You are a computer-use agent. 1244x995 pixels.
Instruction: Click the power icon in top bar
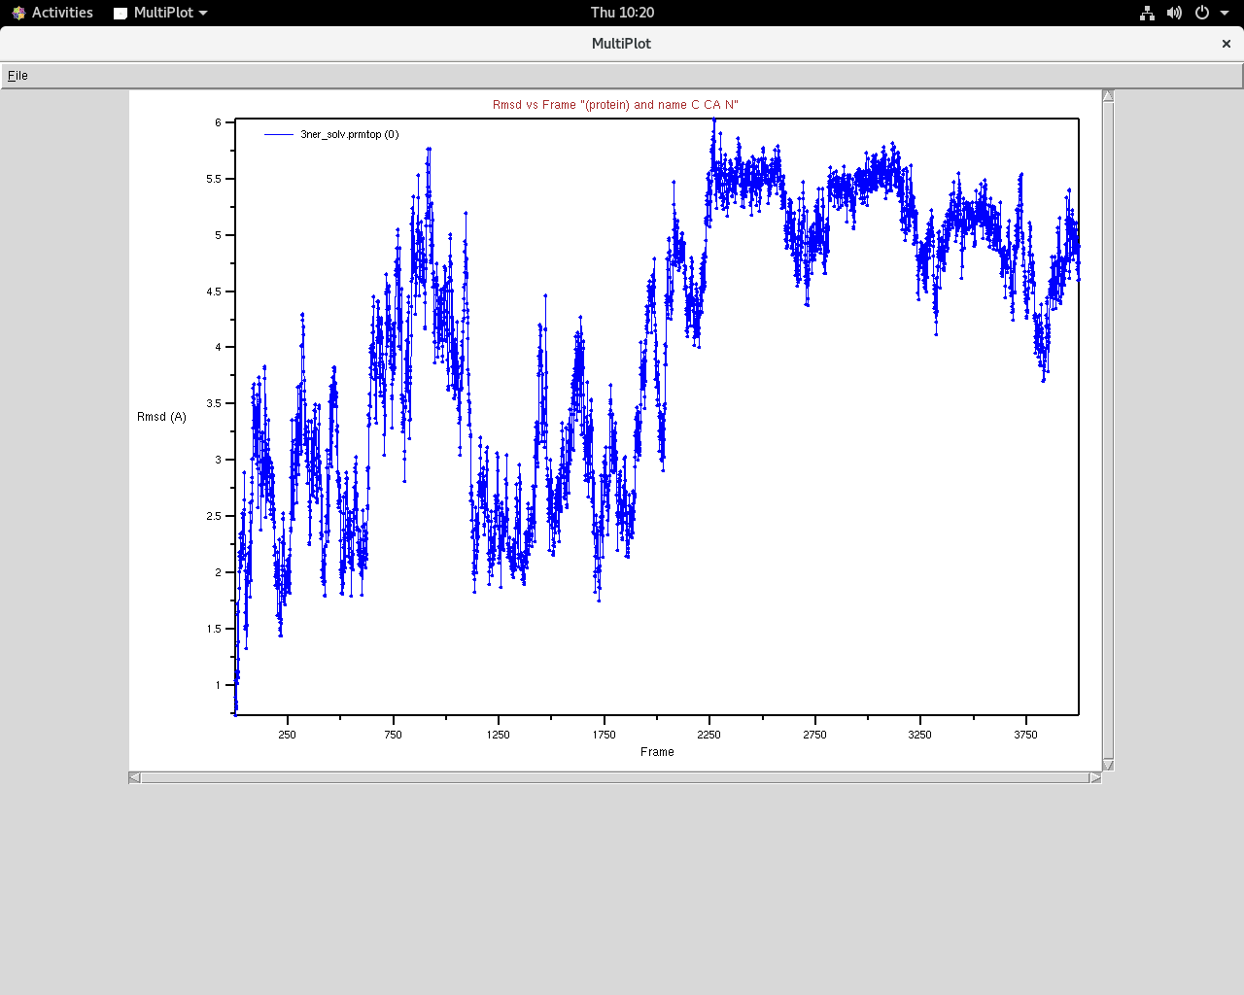[1202, 13]
